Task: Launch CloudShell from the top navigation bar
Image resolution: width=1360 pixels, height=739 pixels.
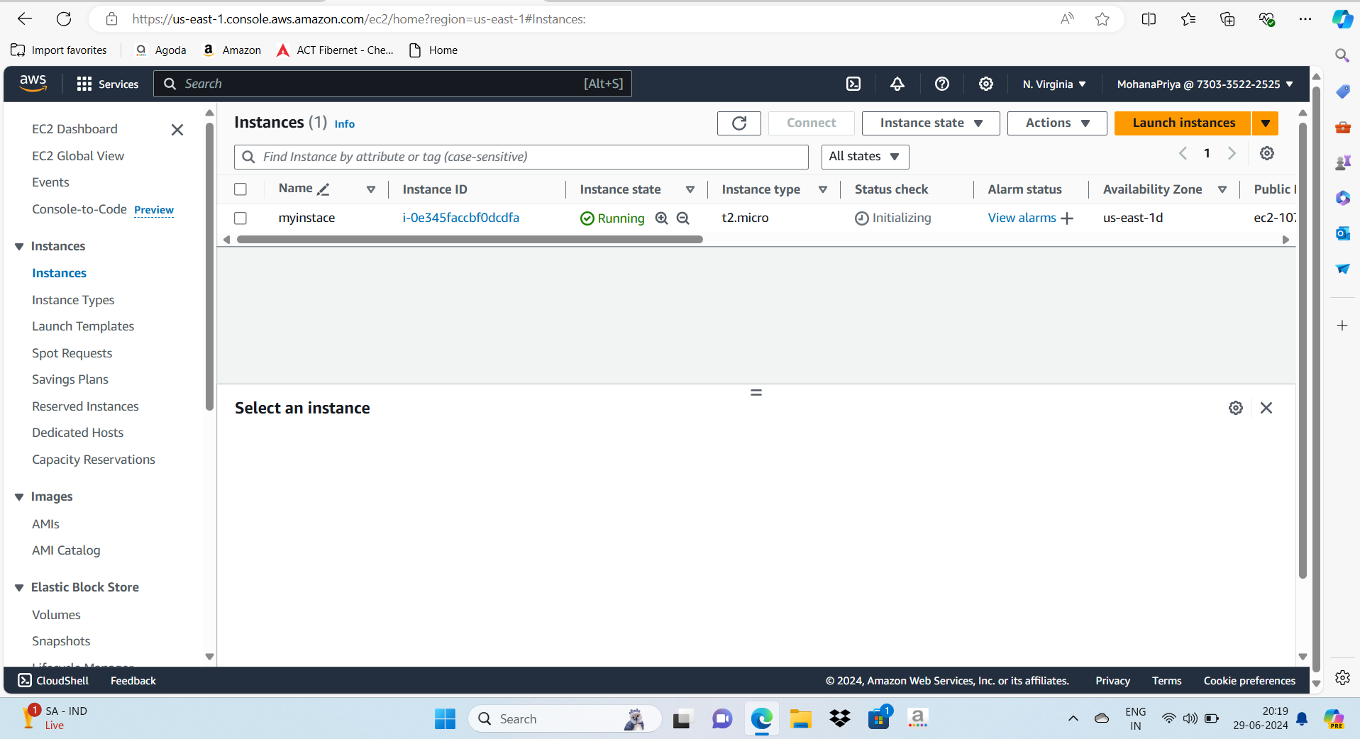Action: [x=853, y=84]
